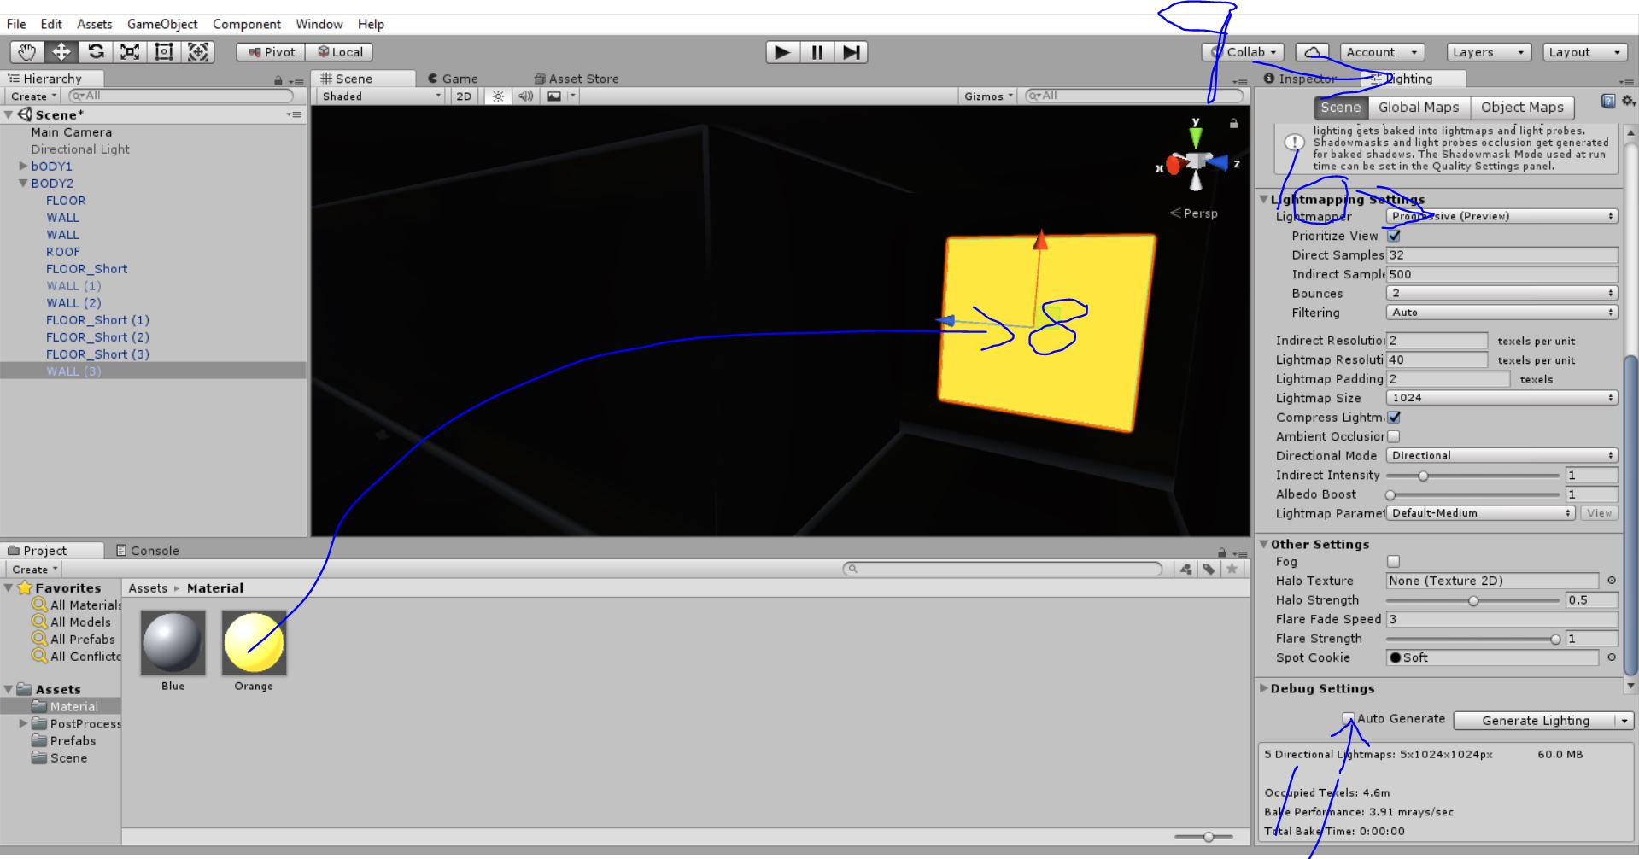This screenshot has height=859, width=1639.
Task: Open Lightmap Parameters dropdown
Action: pos(1480,513)
